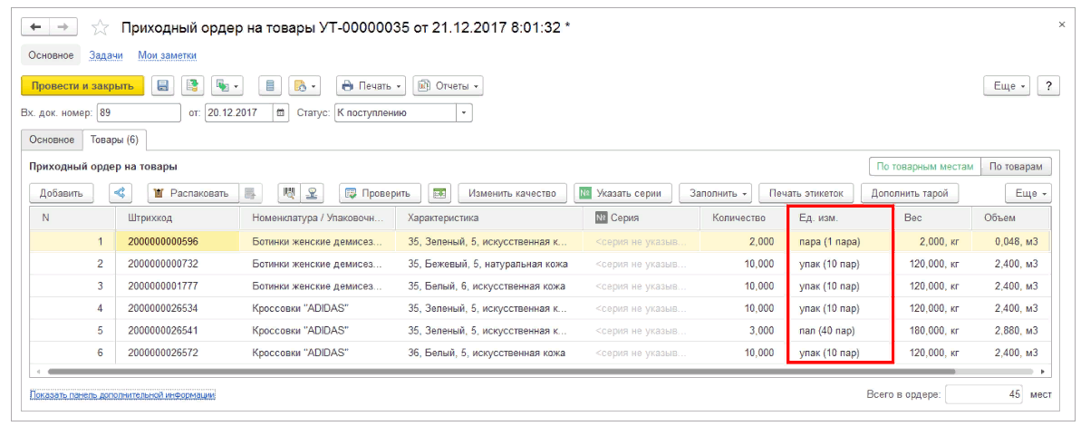The image size is (1081, 426).
Task: Open the Отчеты dropdown menu
Action: pyautogui.click(x=448, y=86)
